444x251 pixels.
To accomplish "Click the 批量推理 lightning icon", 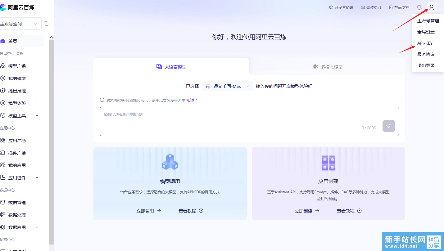I will point(3,91).
